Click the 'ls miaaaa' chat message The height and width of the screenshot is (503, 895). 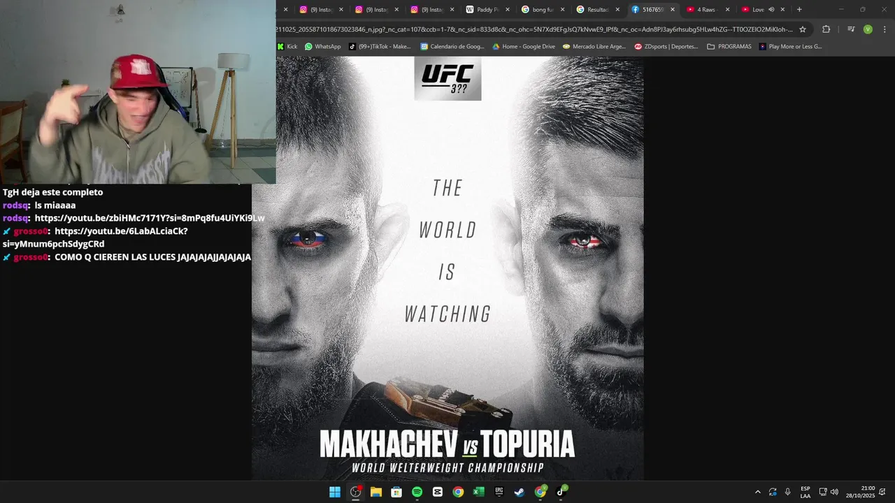(x=55, y=205)
